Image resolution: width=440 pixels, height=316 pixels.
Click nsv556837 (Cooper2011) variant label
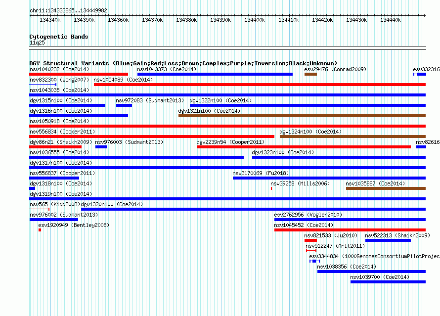[x=62, y=173]
